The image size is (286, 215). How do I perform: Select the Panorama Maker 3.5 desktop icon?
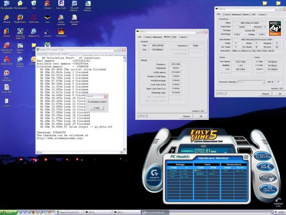coord(20,34)
